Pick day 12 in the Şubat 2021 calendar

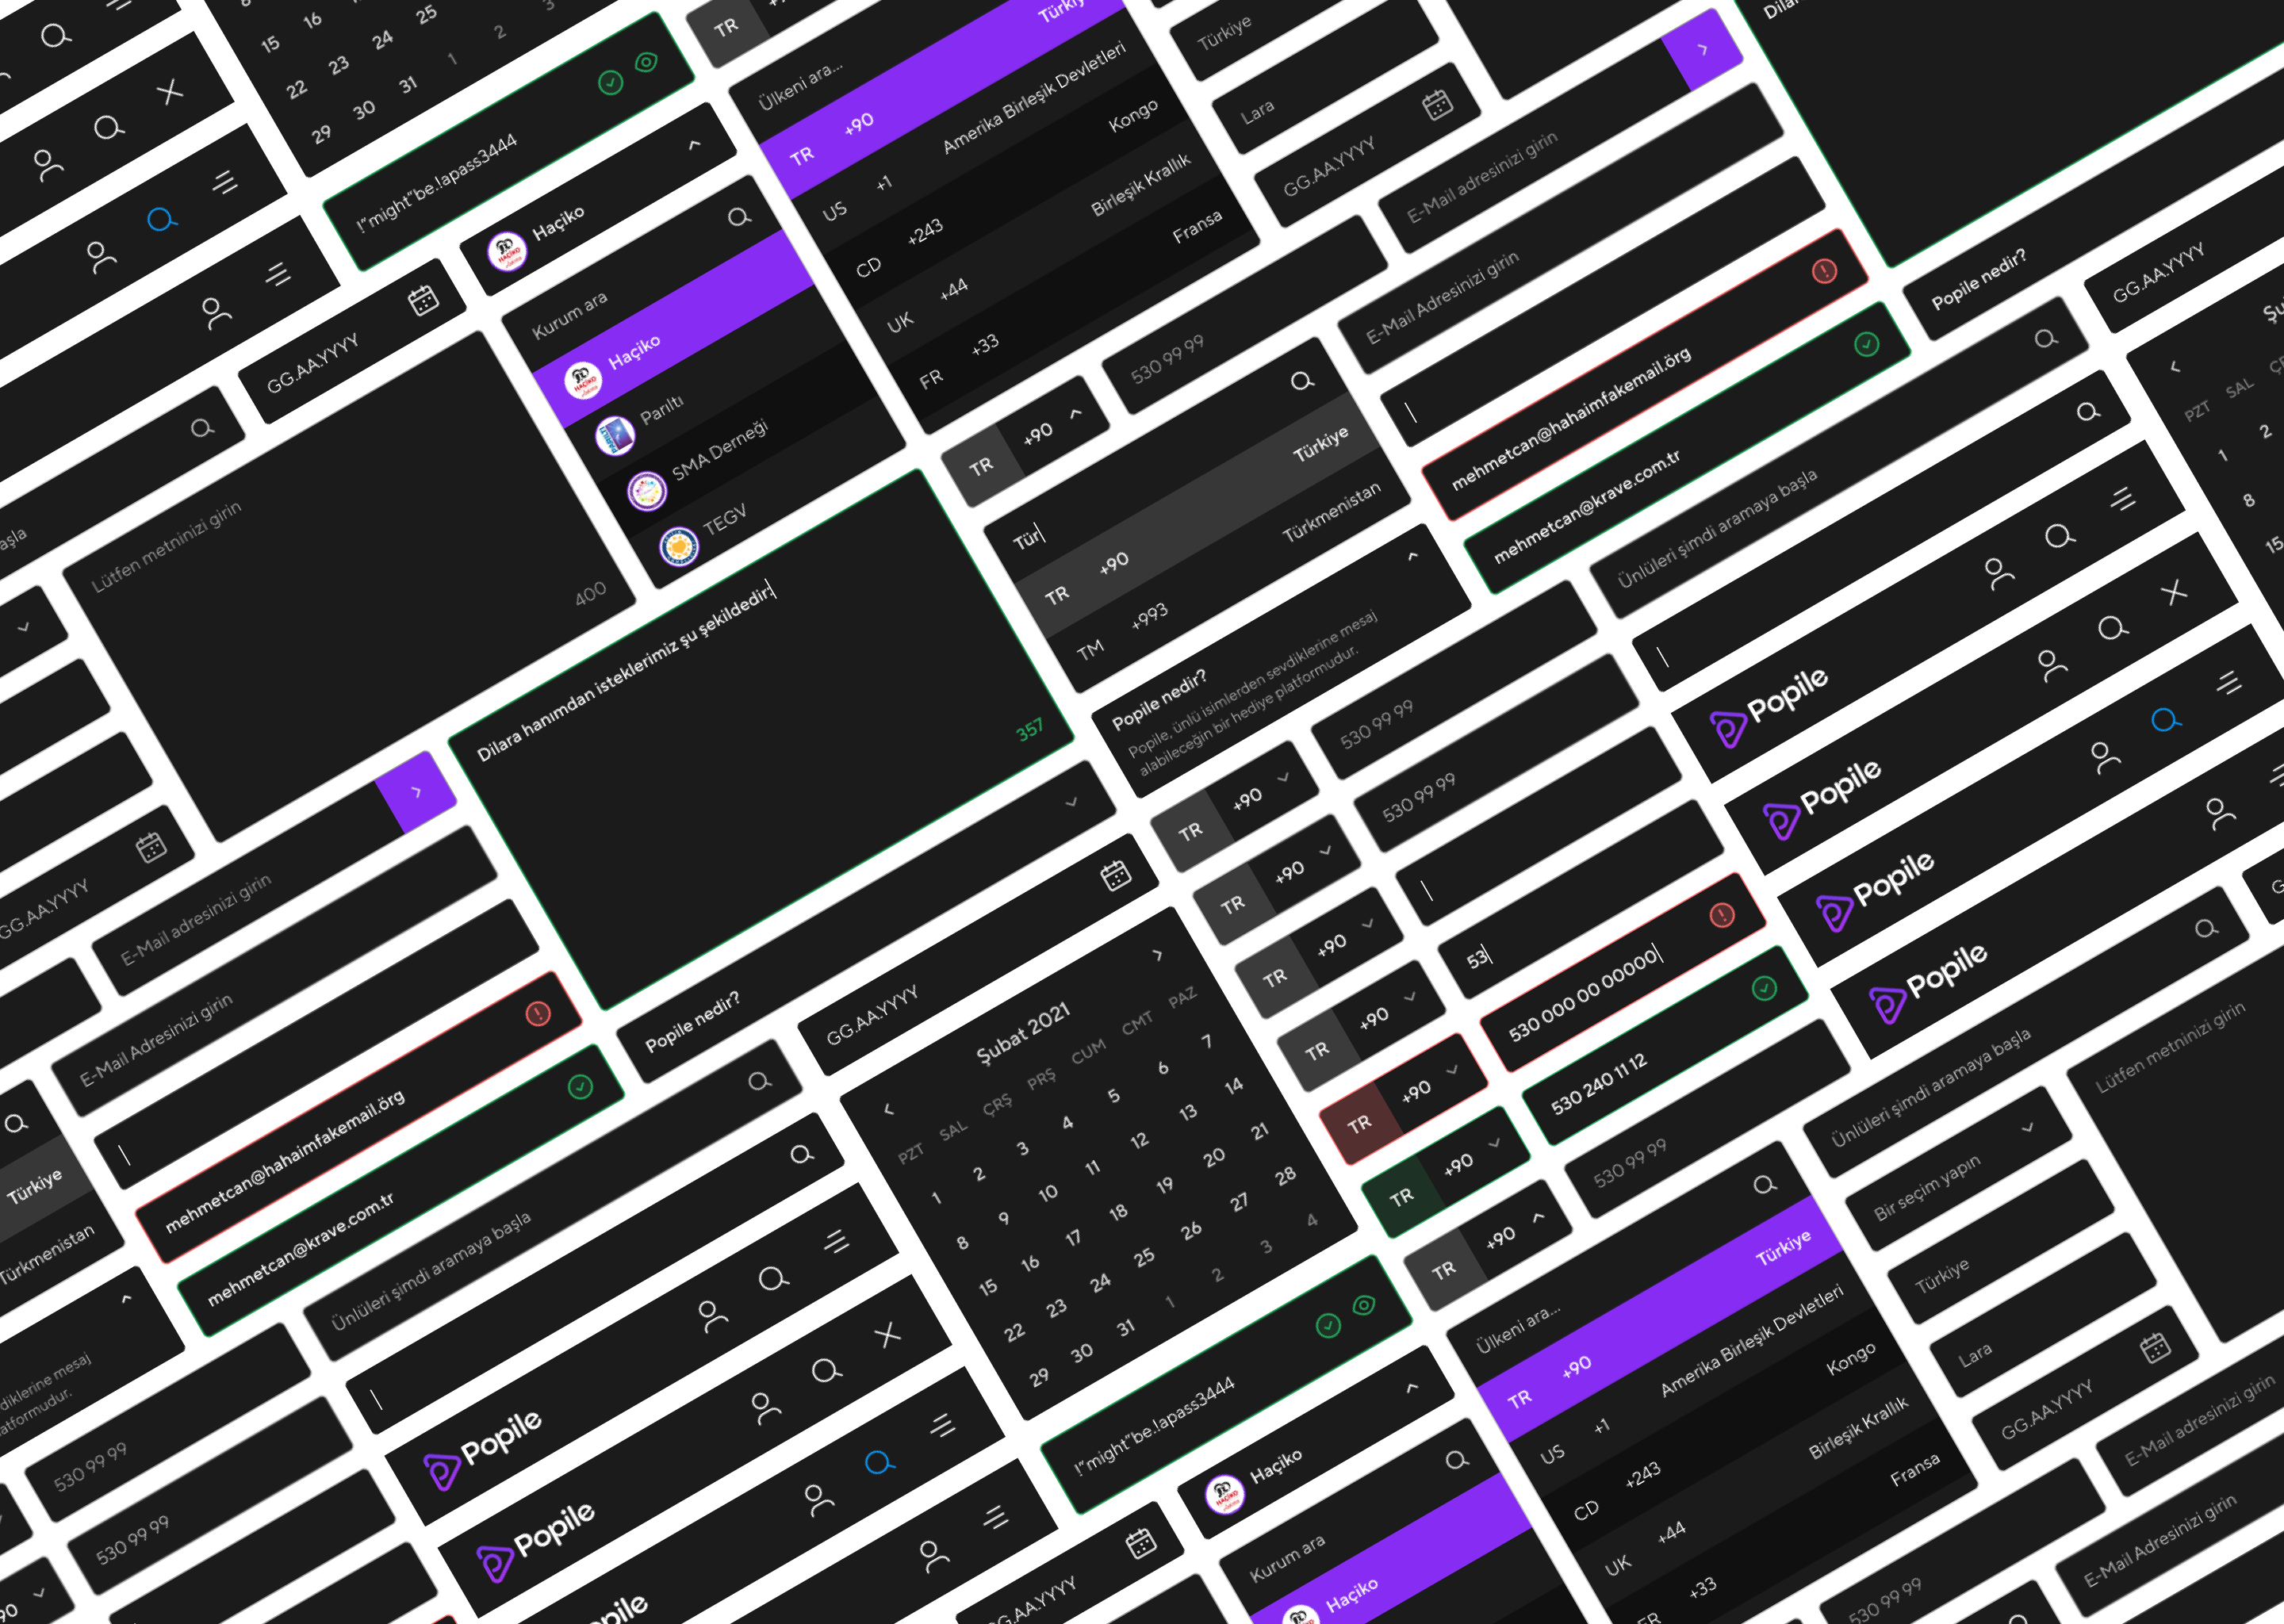point(1139,1140)
